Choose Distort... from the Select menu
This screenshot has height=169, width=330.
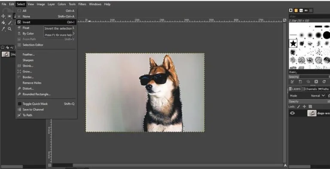(46, 88)
